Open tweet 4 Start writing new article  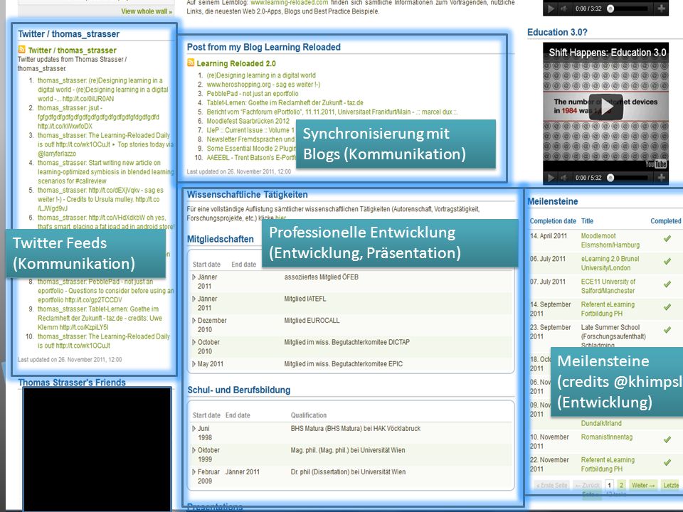(x=106, y=172)
